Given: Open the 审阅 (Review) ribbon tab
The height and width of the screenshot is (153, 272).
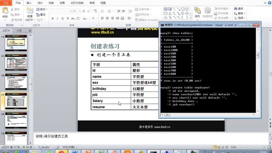Looking at the screenshot, I should (92, 3).
